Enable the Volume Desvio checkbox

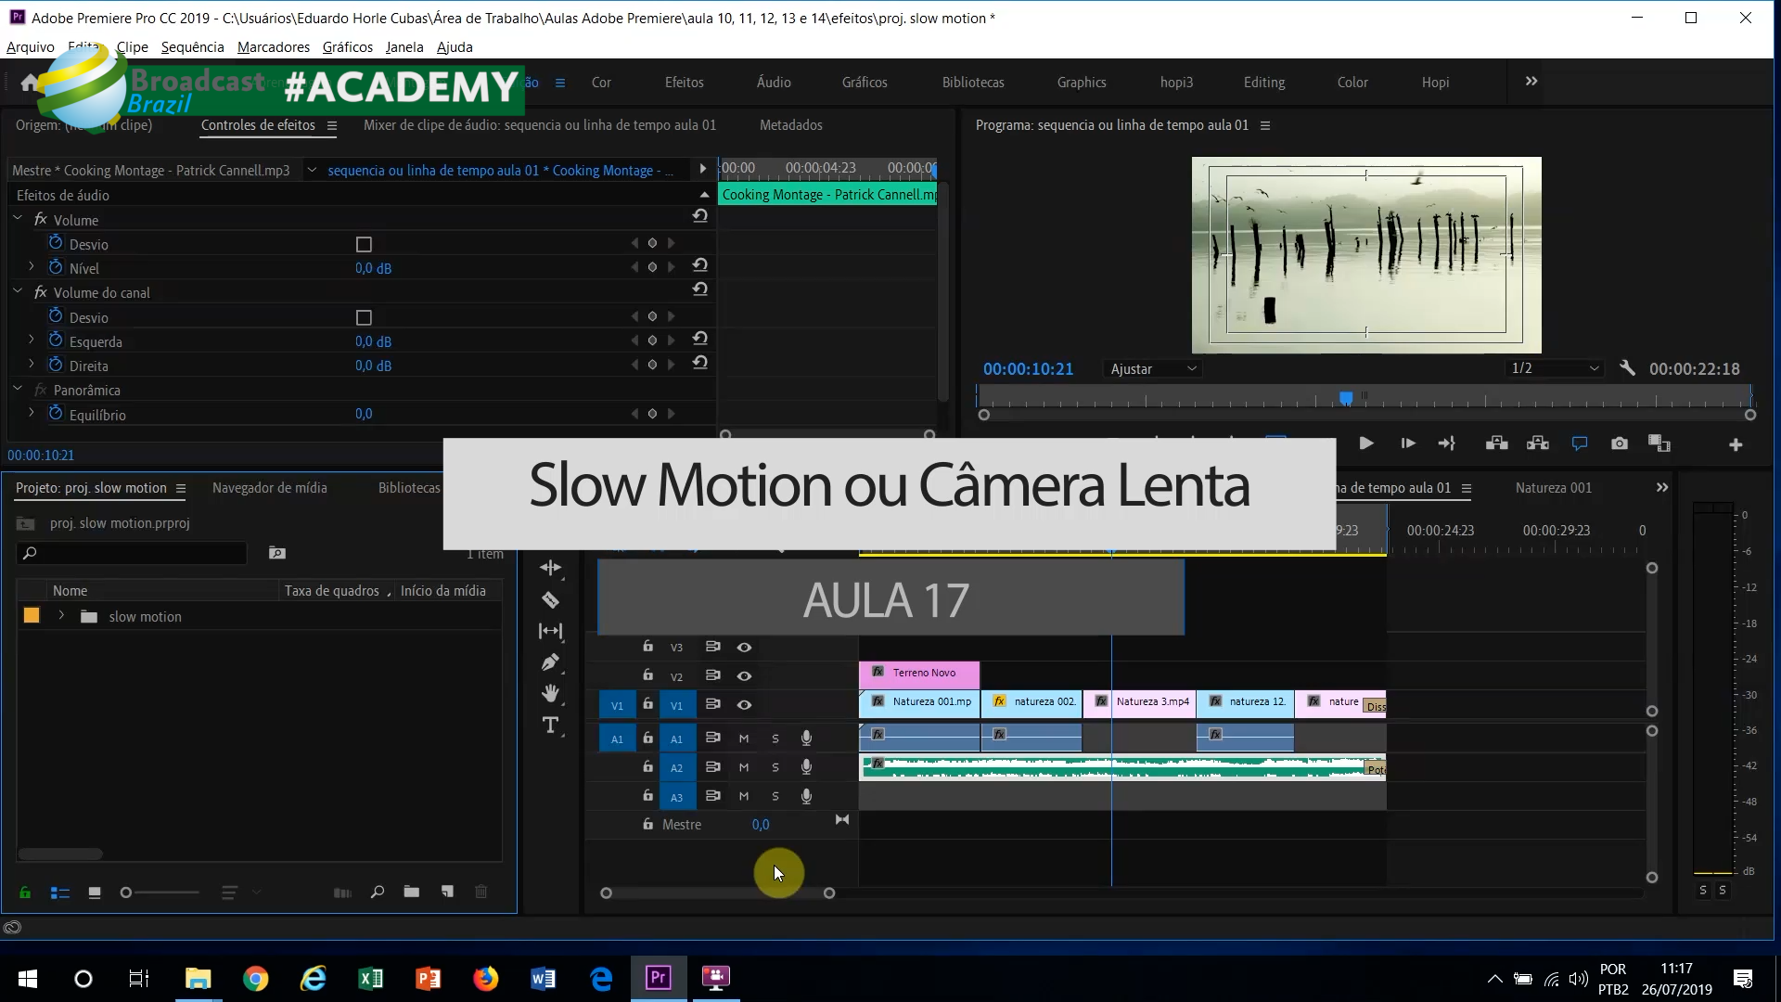pyautogui.click(x=364, y=245)
